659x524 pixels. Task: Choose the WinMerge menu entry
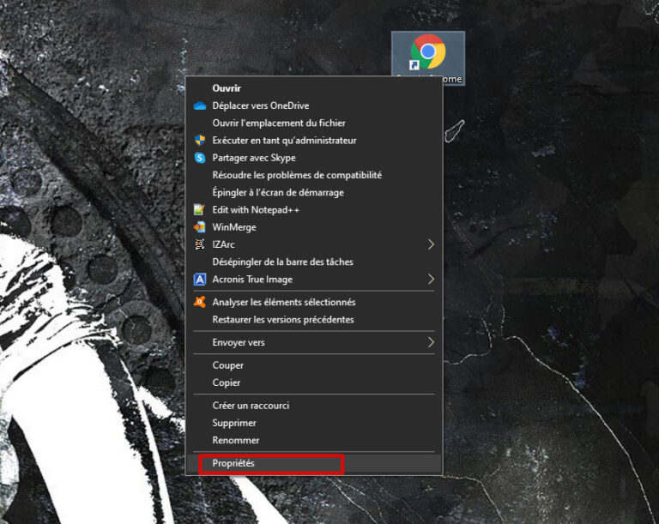point(314,227)
